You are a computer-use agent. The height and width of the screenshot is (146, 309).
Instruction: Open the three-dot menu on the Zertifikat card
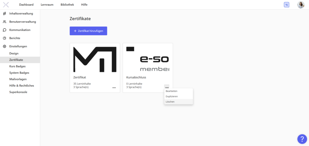tap(114, 88)
